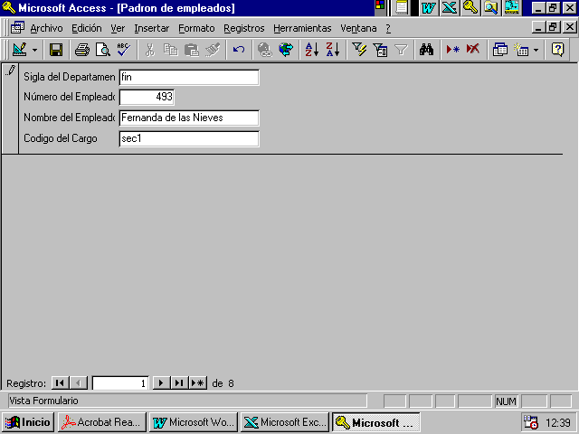Sort records descending Z to A
Viewport: 579px width, 434px height.
tap(332, 50)
